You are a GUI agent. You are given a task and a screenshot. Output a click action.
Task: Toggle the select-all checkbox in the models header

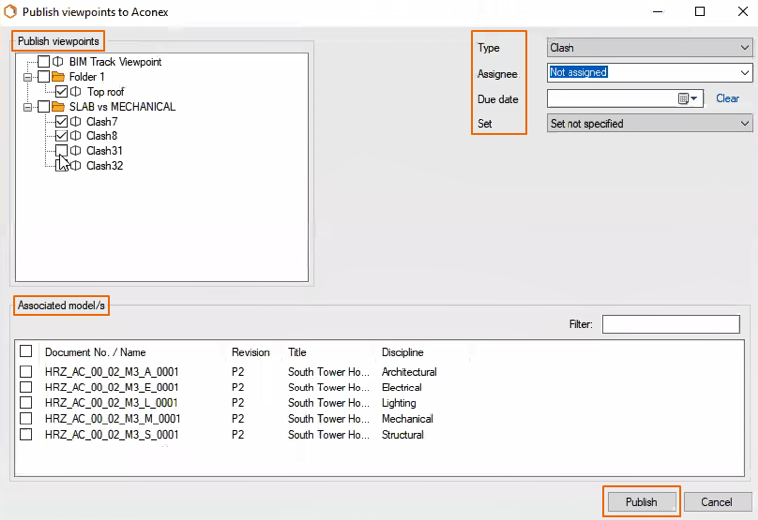pos(26,351)
